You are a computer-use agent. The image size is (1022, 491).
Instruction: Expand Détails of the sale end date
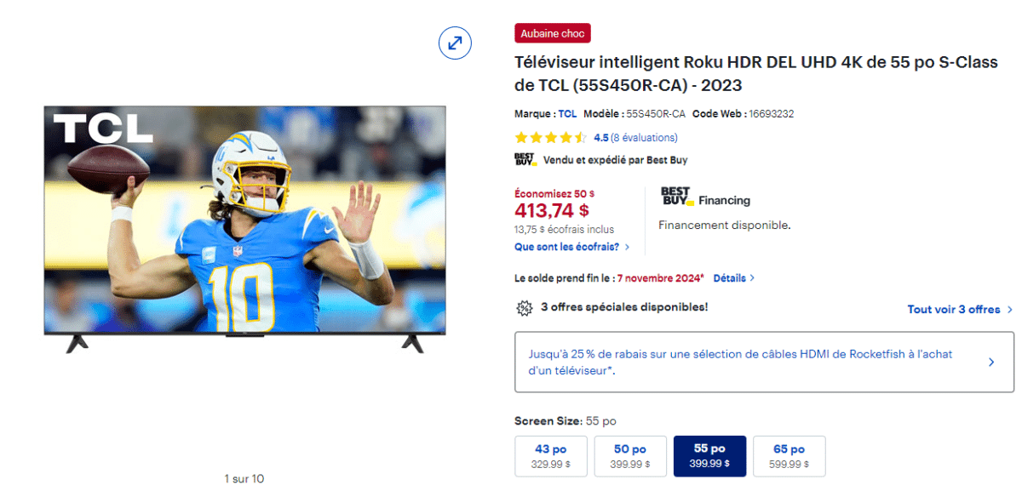pyautogui.click(x=734, y=277)
